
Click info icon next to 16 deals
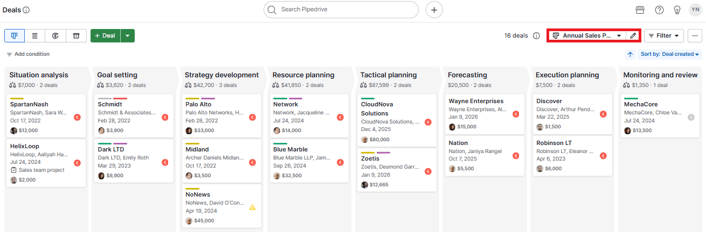click(536, 35)
